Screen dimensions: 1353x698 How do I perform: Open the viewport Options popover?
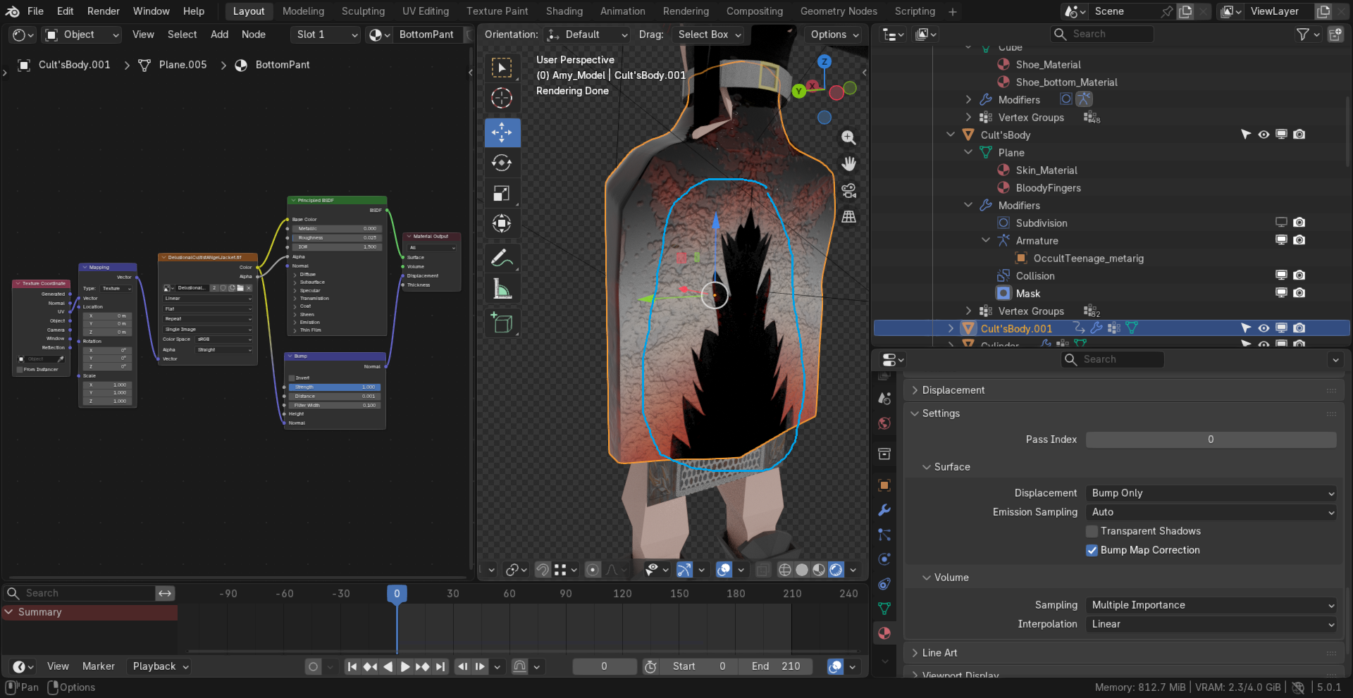point(834,35)
